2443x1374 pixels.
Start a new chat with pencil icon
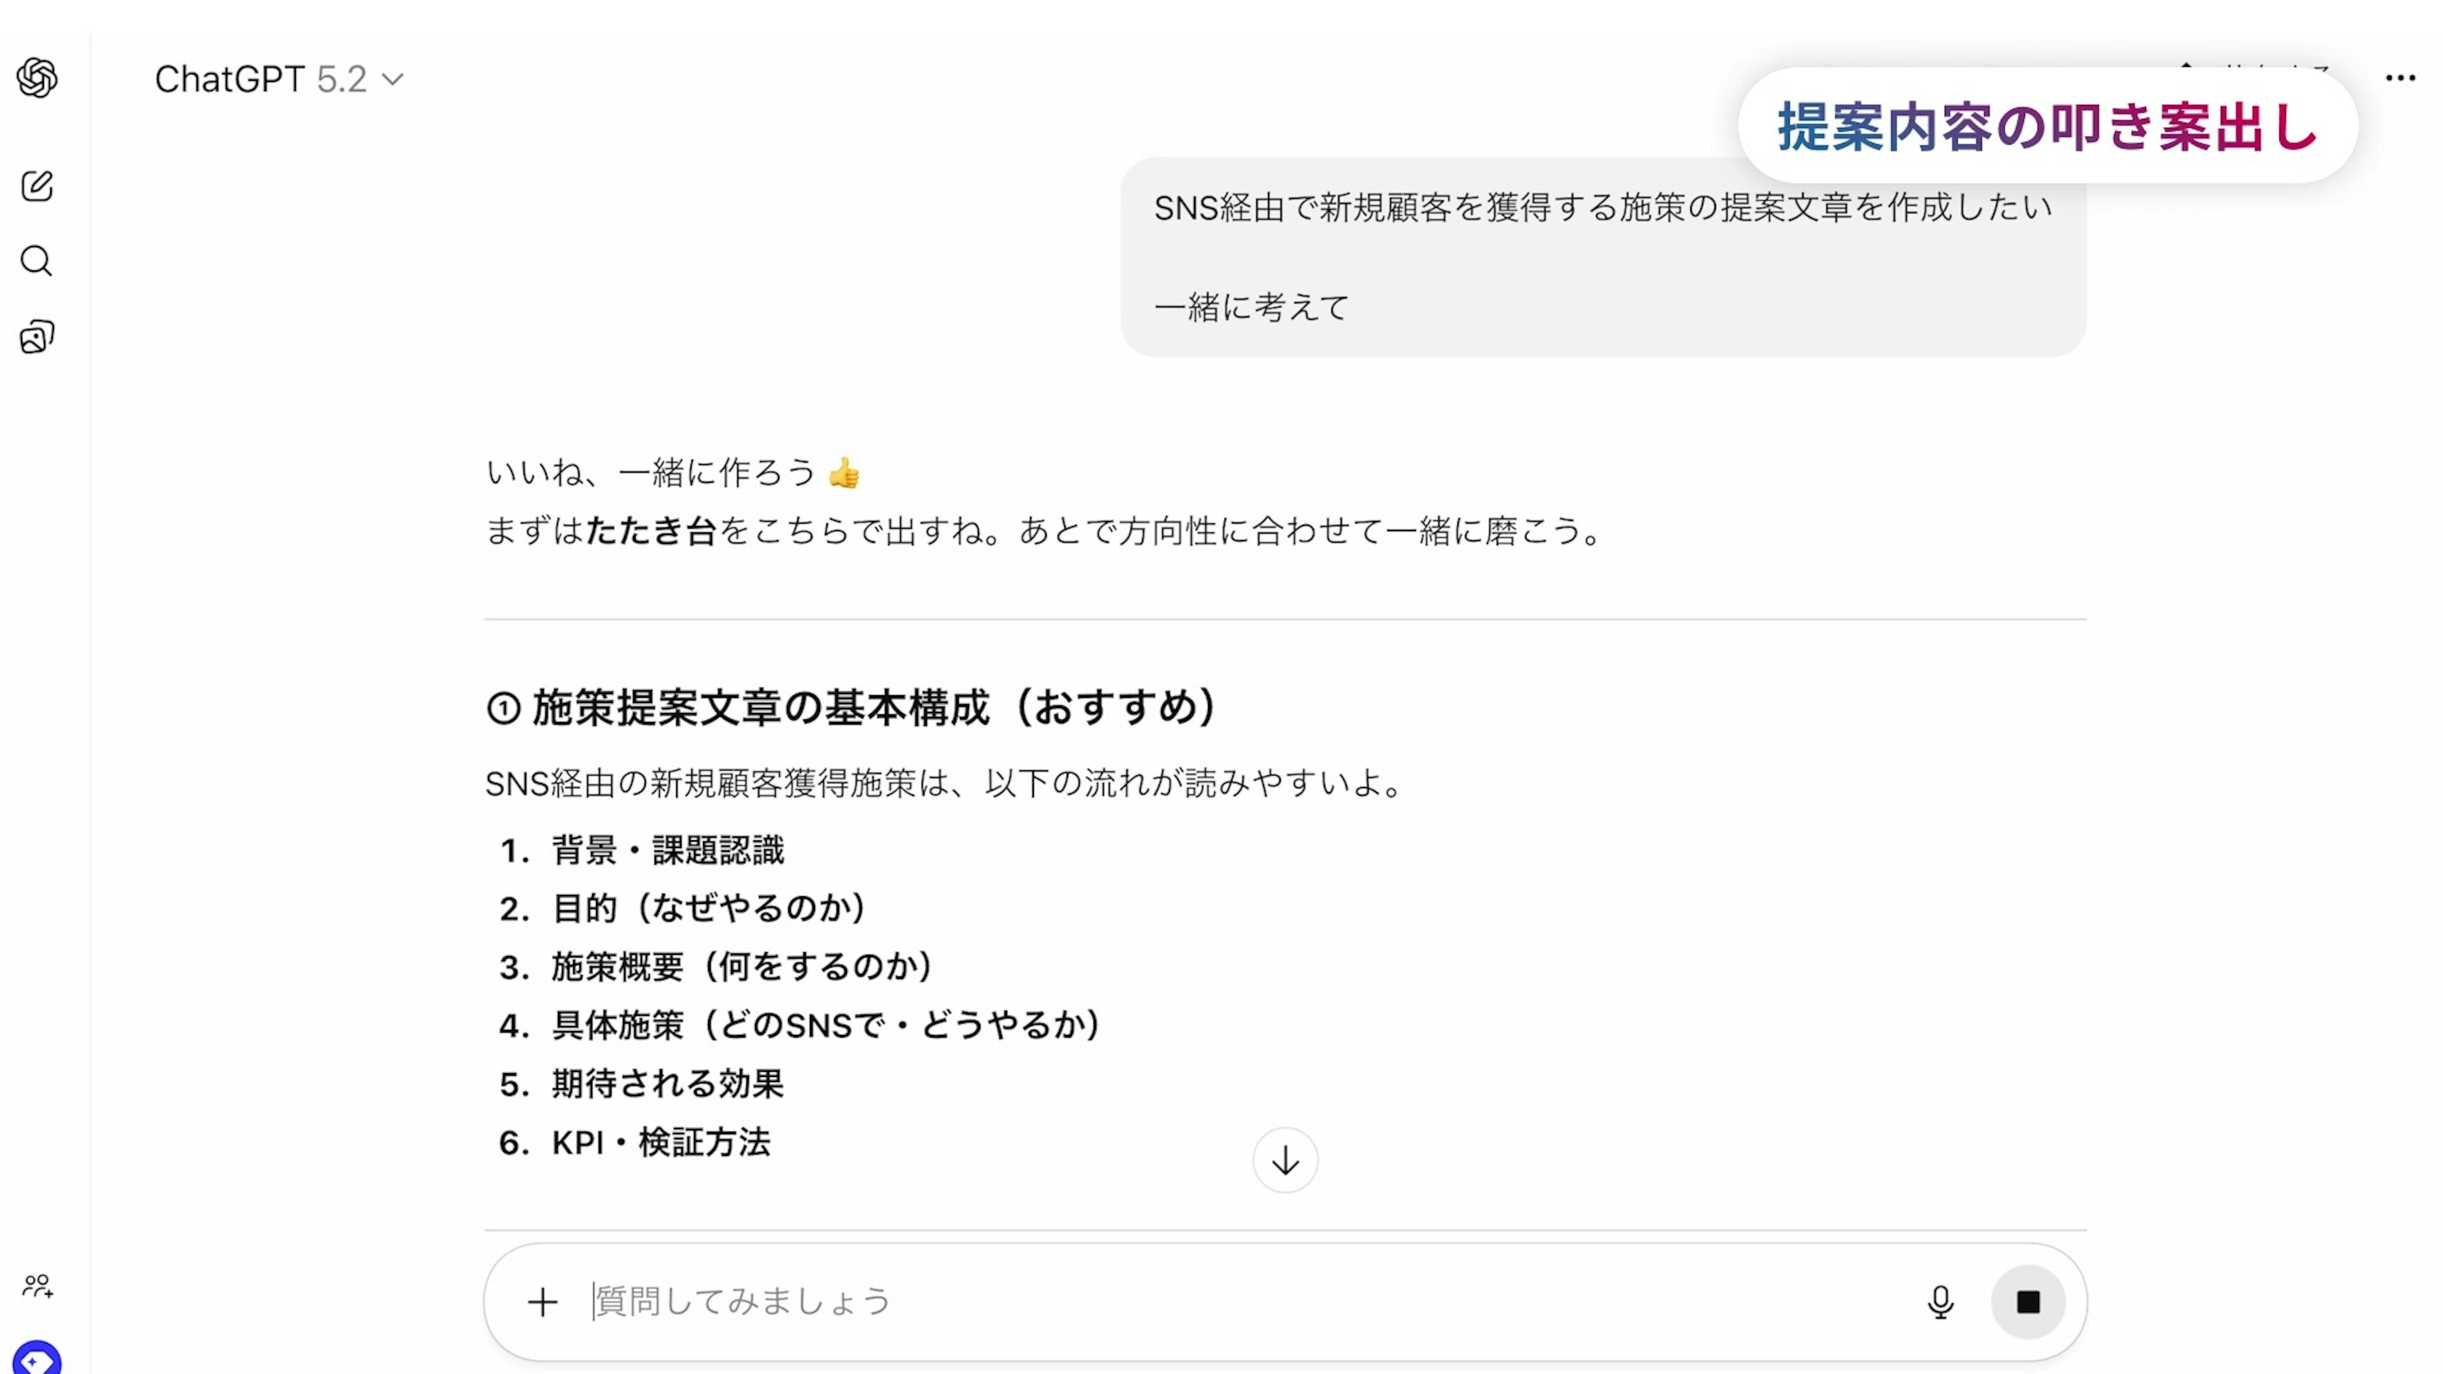coord(37,186)
